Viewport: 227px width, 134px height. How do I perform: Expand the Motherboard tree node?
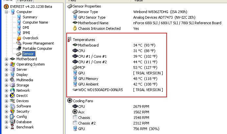pos(6,59)
